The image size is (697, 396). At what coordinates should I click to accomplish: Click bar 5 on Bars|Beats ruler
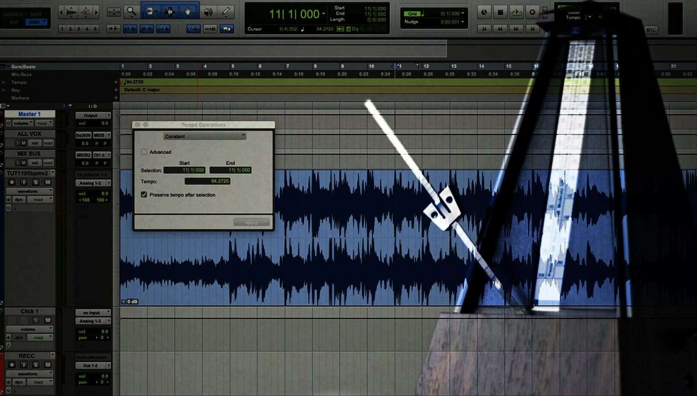pyautogui.click(x=233, y=66)
